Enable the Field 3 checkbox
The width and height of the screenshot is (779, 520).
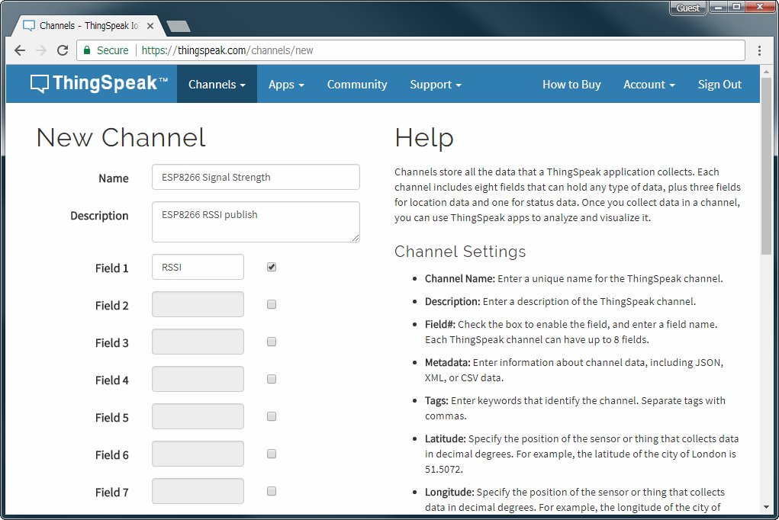coord(272,342)
